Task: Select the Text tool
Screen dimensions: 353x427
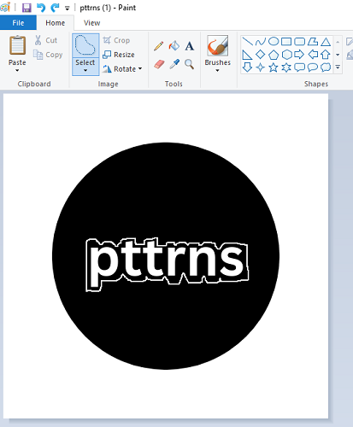Action: (x=190, y=46)
